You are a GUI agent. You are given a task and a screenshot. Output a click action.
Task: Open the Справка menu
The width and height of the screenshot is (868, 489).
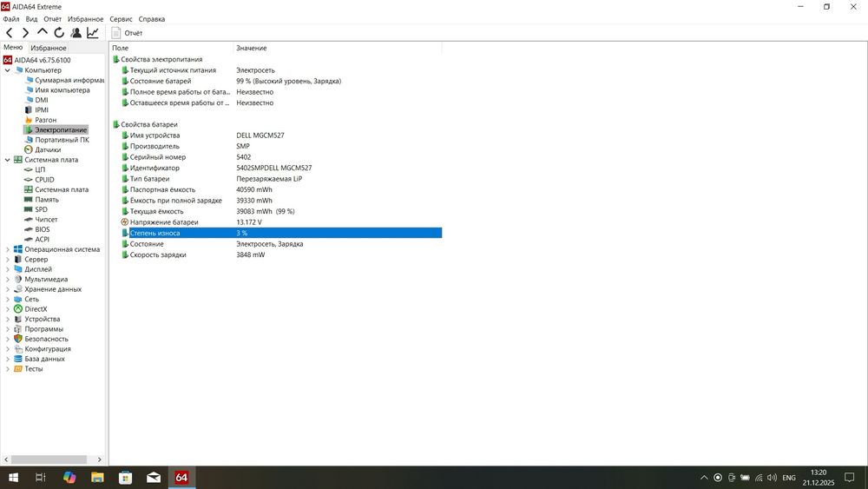point(152,19)
